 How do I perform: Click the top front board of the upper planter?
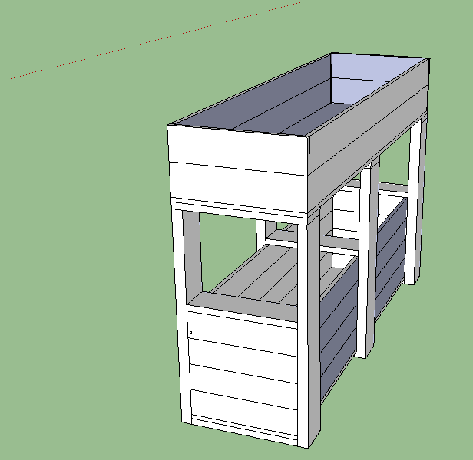point(238,146)
